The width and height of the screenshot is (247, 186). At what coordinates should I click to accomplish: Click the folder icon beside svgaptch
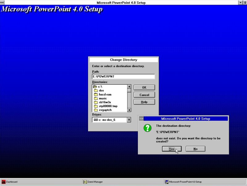pyautogui.click(x=96, y=110)
